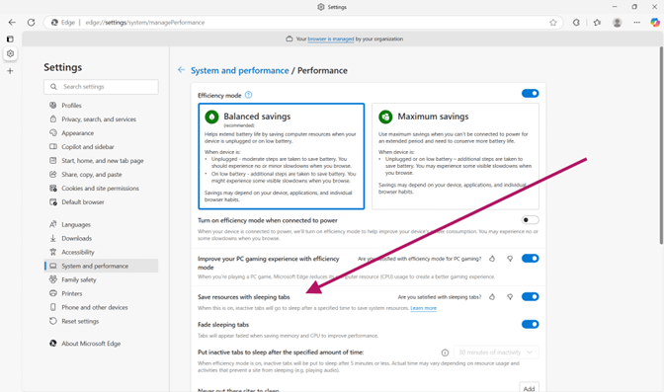
Task: Open Appearance settings
Action: click(101, 133)
